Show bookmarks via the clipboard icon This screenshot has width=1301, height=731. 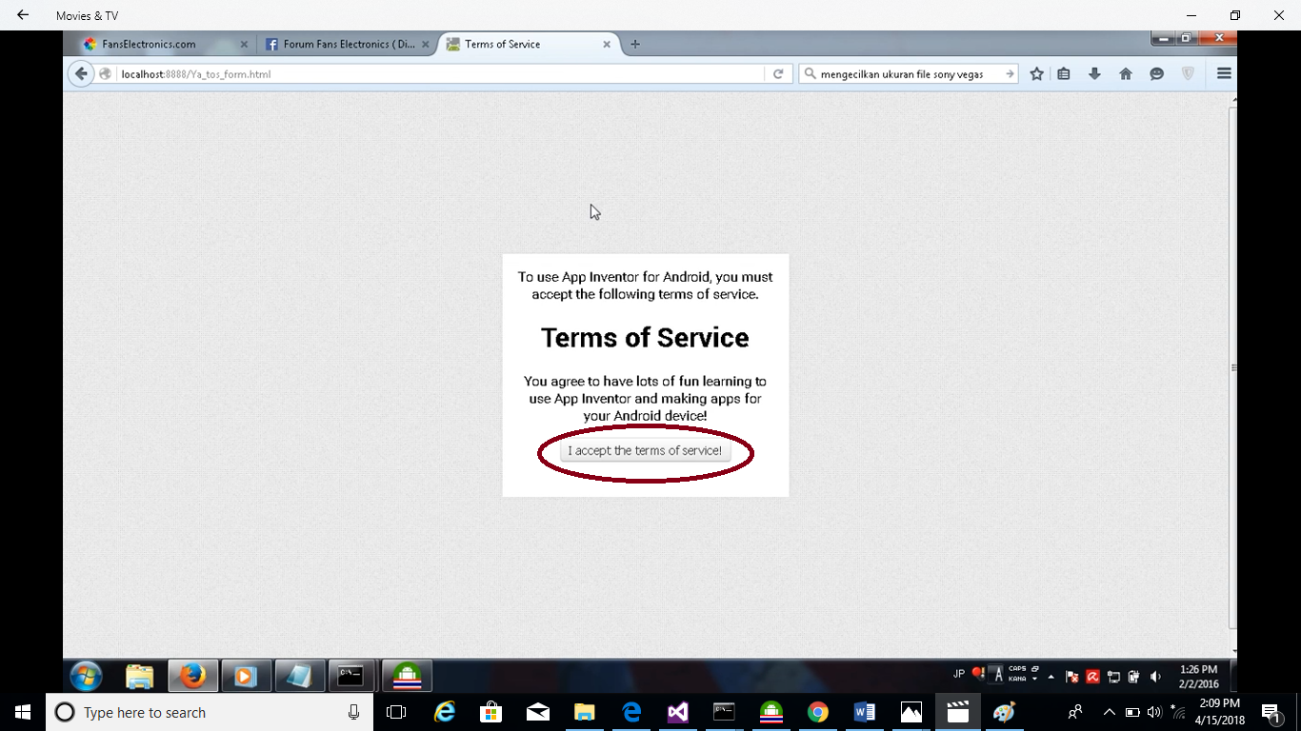tap(1063, 73)
